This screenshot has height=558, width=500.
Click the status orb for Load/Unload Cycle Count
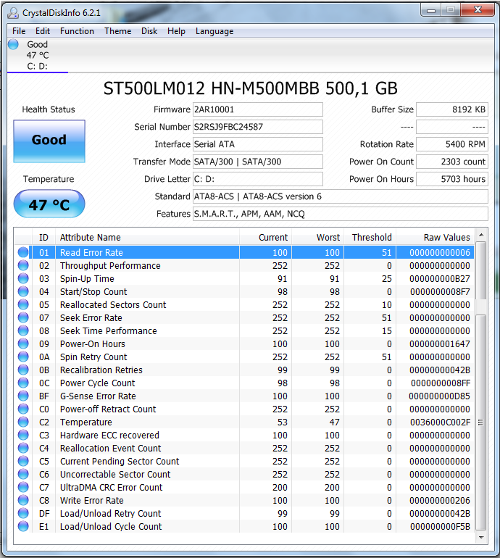[x=23, y=526]
